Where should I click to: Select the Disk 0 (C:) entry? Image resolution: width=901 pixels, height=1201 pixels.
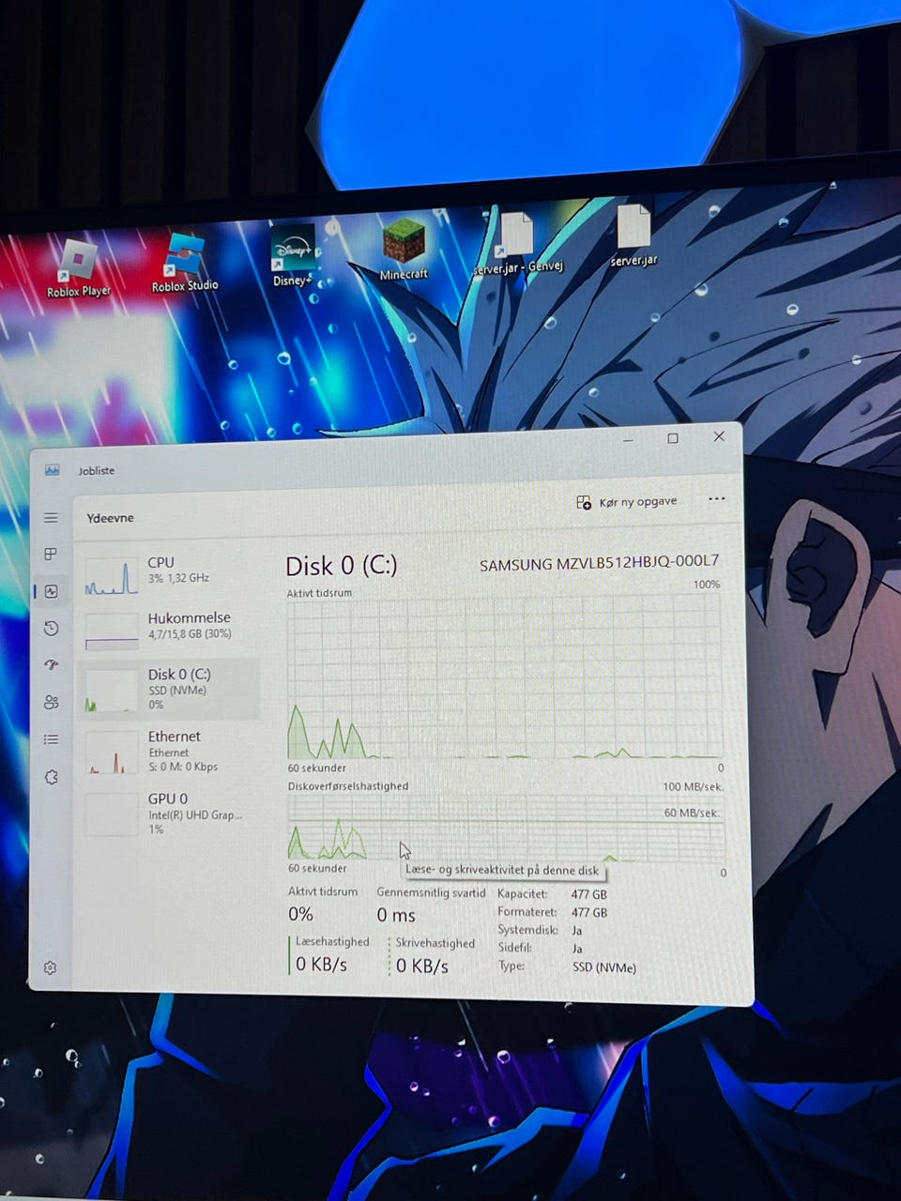click(x=169, y=689)
